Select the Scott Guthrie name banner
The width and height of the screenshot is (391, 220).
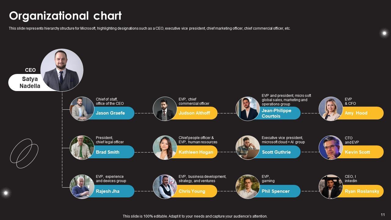(276, 152)
